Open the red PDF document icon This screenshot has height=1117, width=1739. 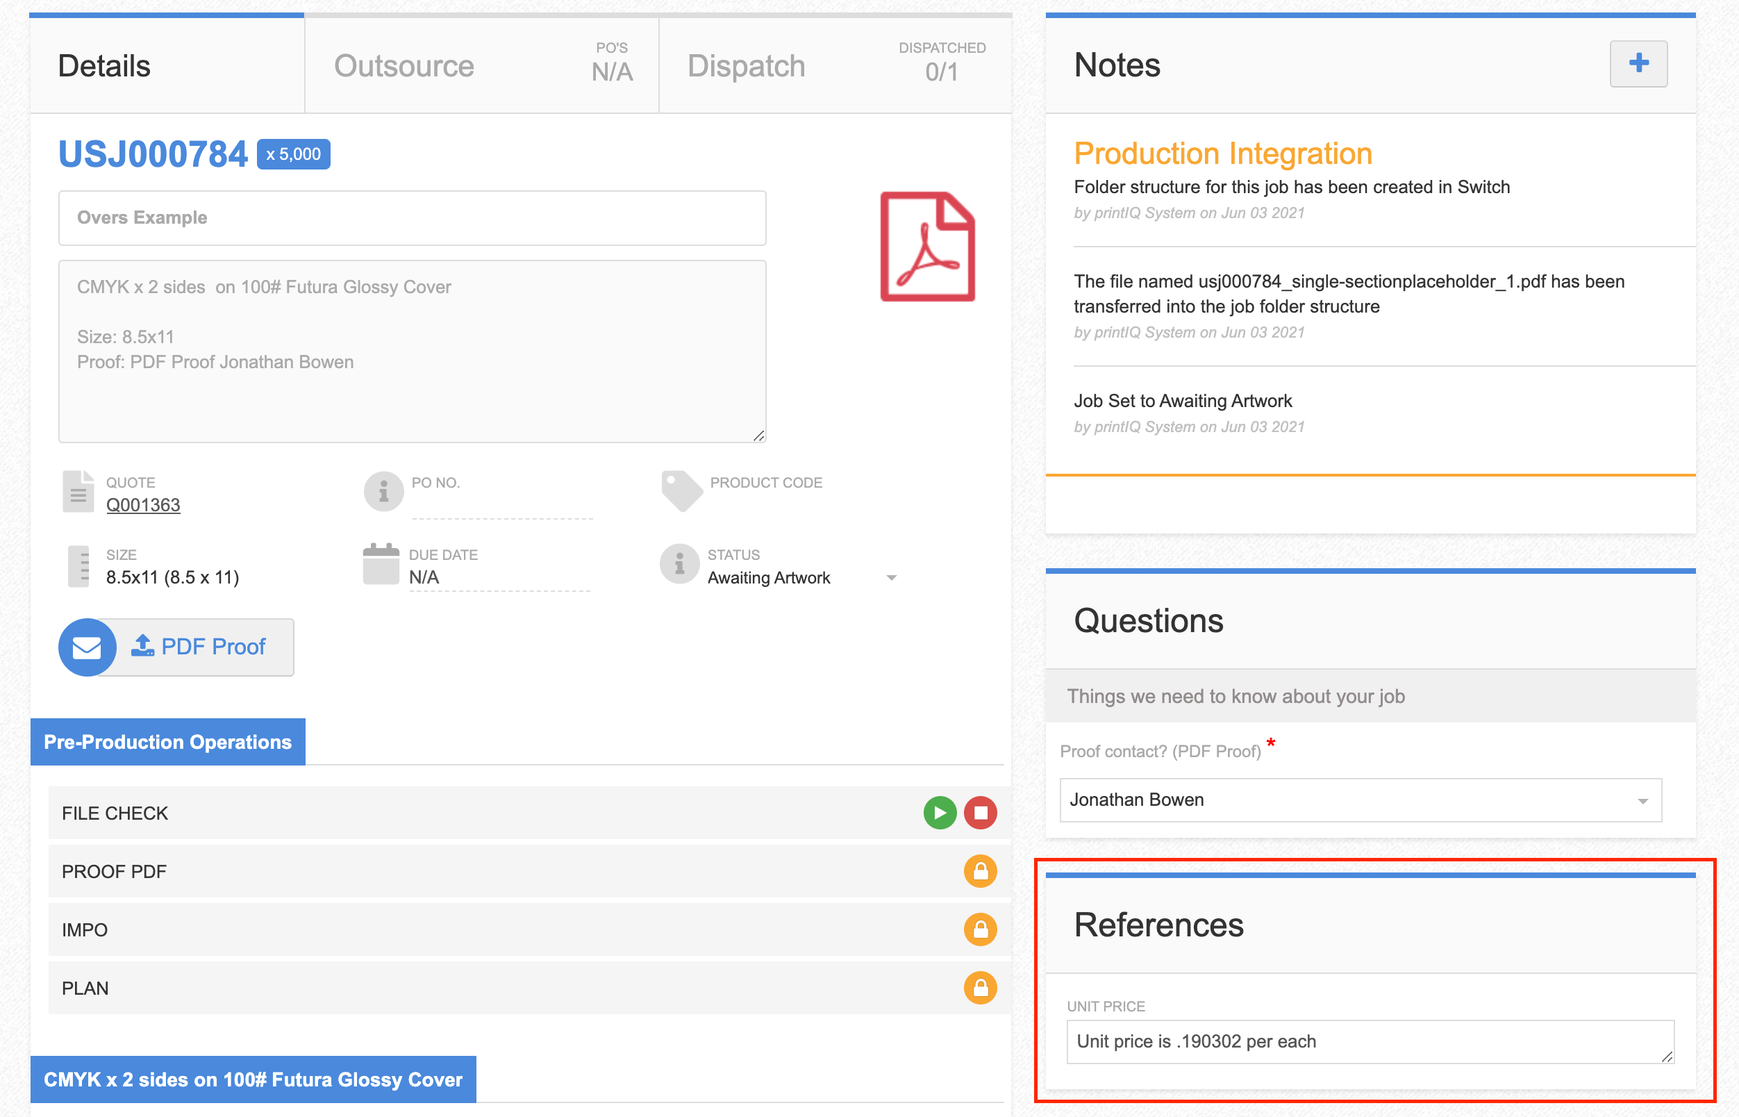[926, 247]
